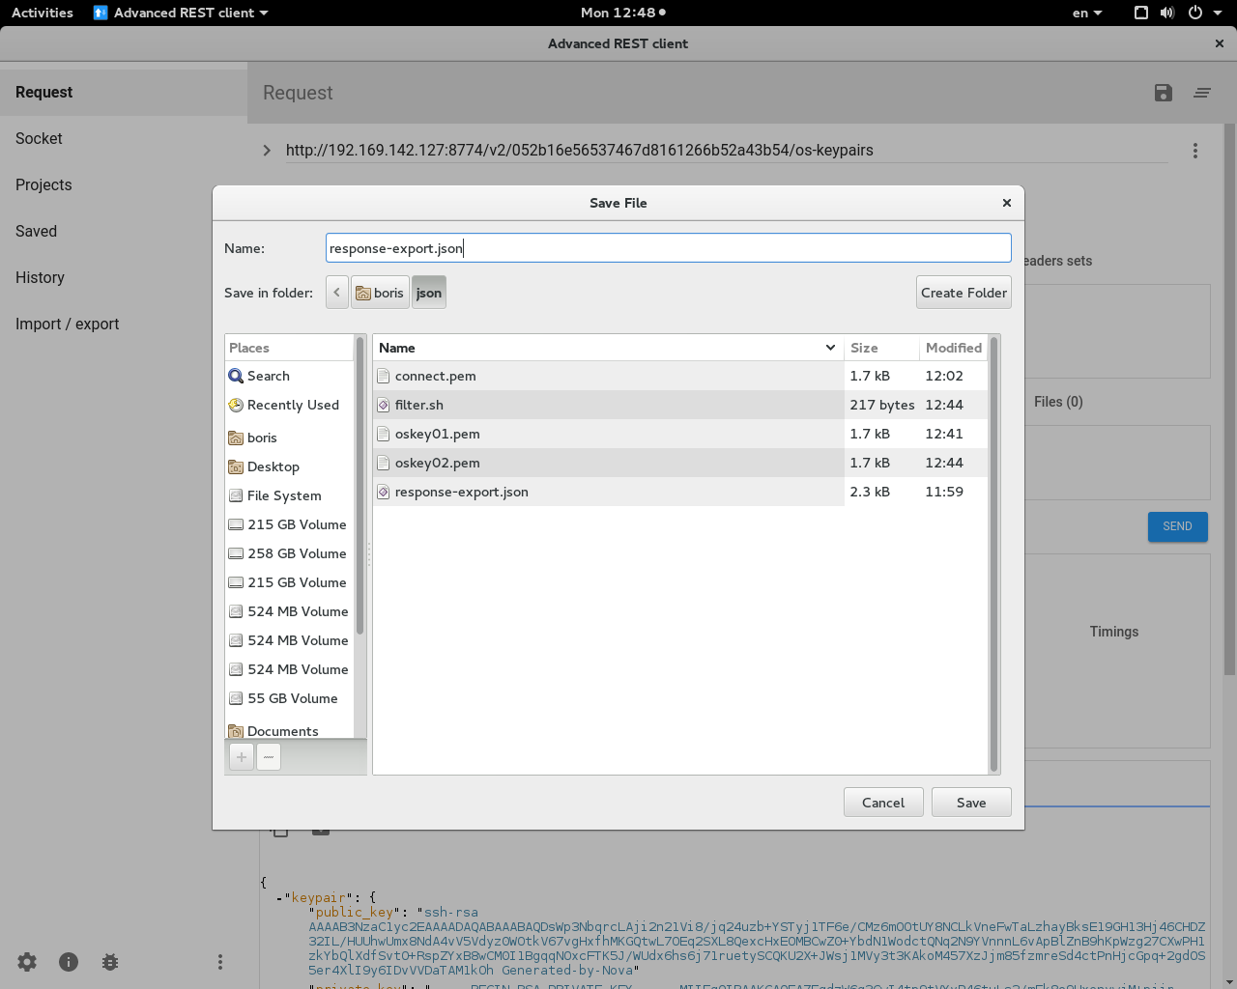1237x989 pixels.
Task: Open the About info icon
Action: pos(69,962)
